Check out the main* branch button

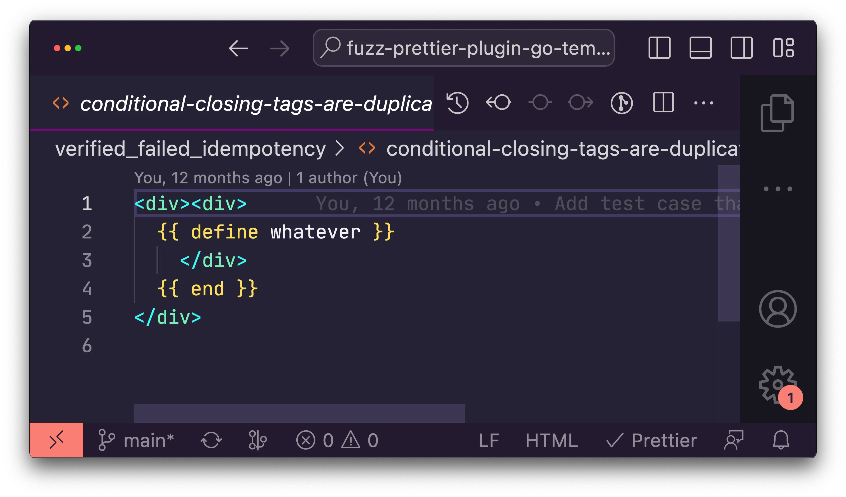(136, 440)
